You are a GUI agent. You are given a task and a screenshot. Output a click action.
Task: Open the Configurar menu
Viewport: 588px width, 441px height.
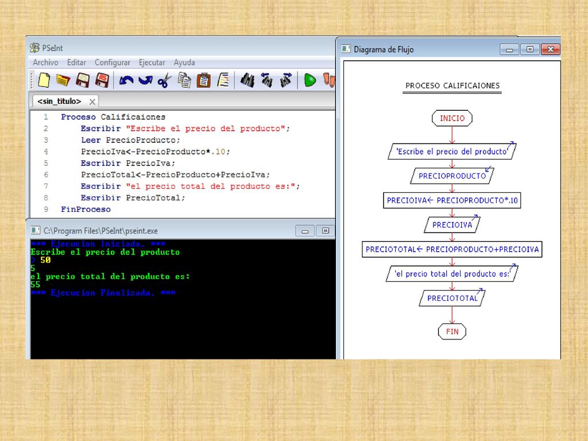[x=112, y=62]
